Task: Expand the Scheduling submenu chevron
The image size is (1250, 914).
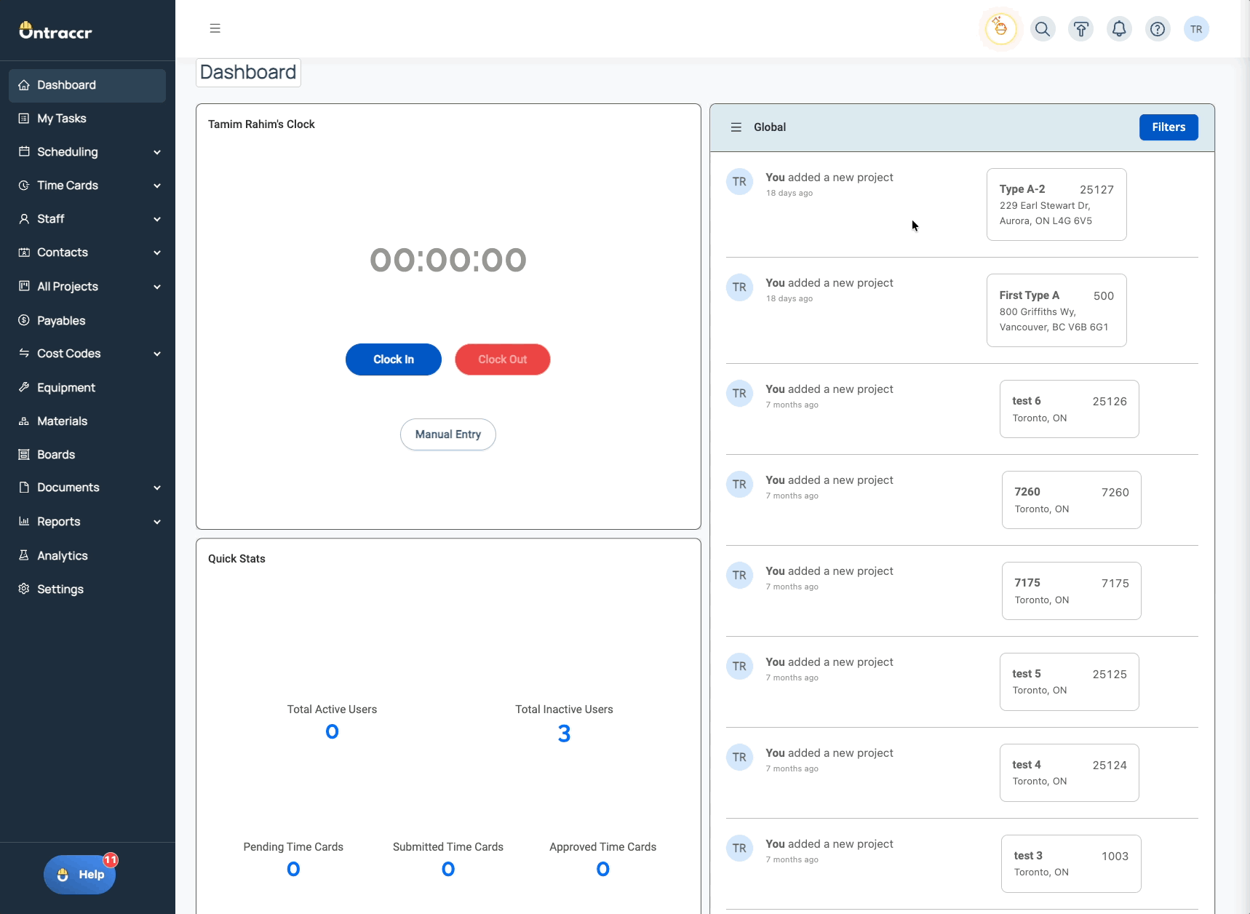Action: click(x=157, y=152)
